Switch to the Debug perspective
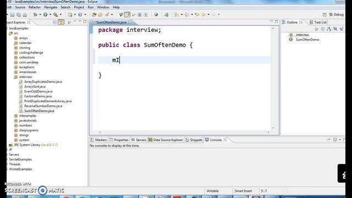The height and width of the screenshot is (198, 352). (x=336, y=15)
